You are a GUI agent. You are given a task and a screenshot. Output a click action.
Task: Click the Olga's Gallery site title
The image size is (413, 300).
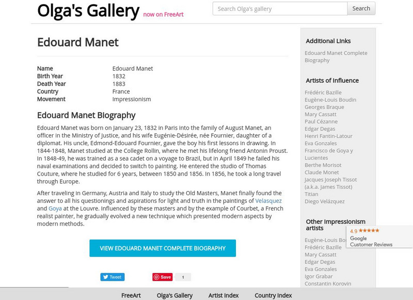coord(88,10)
